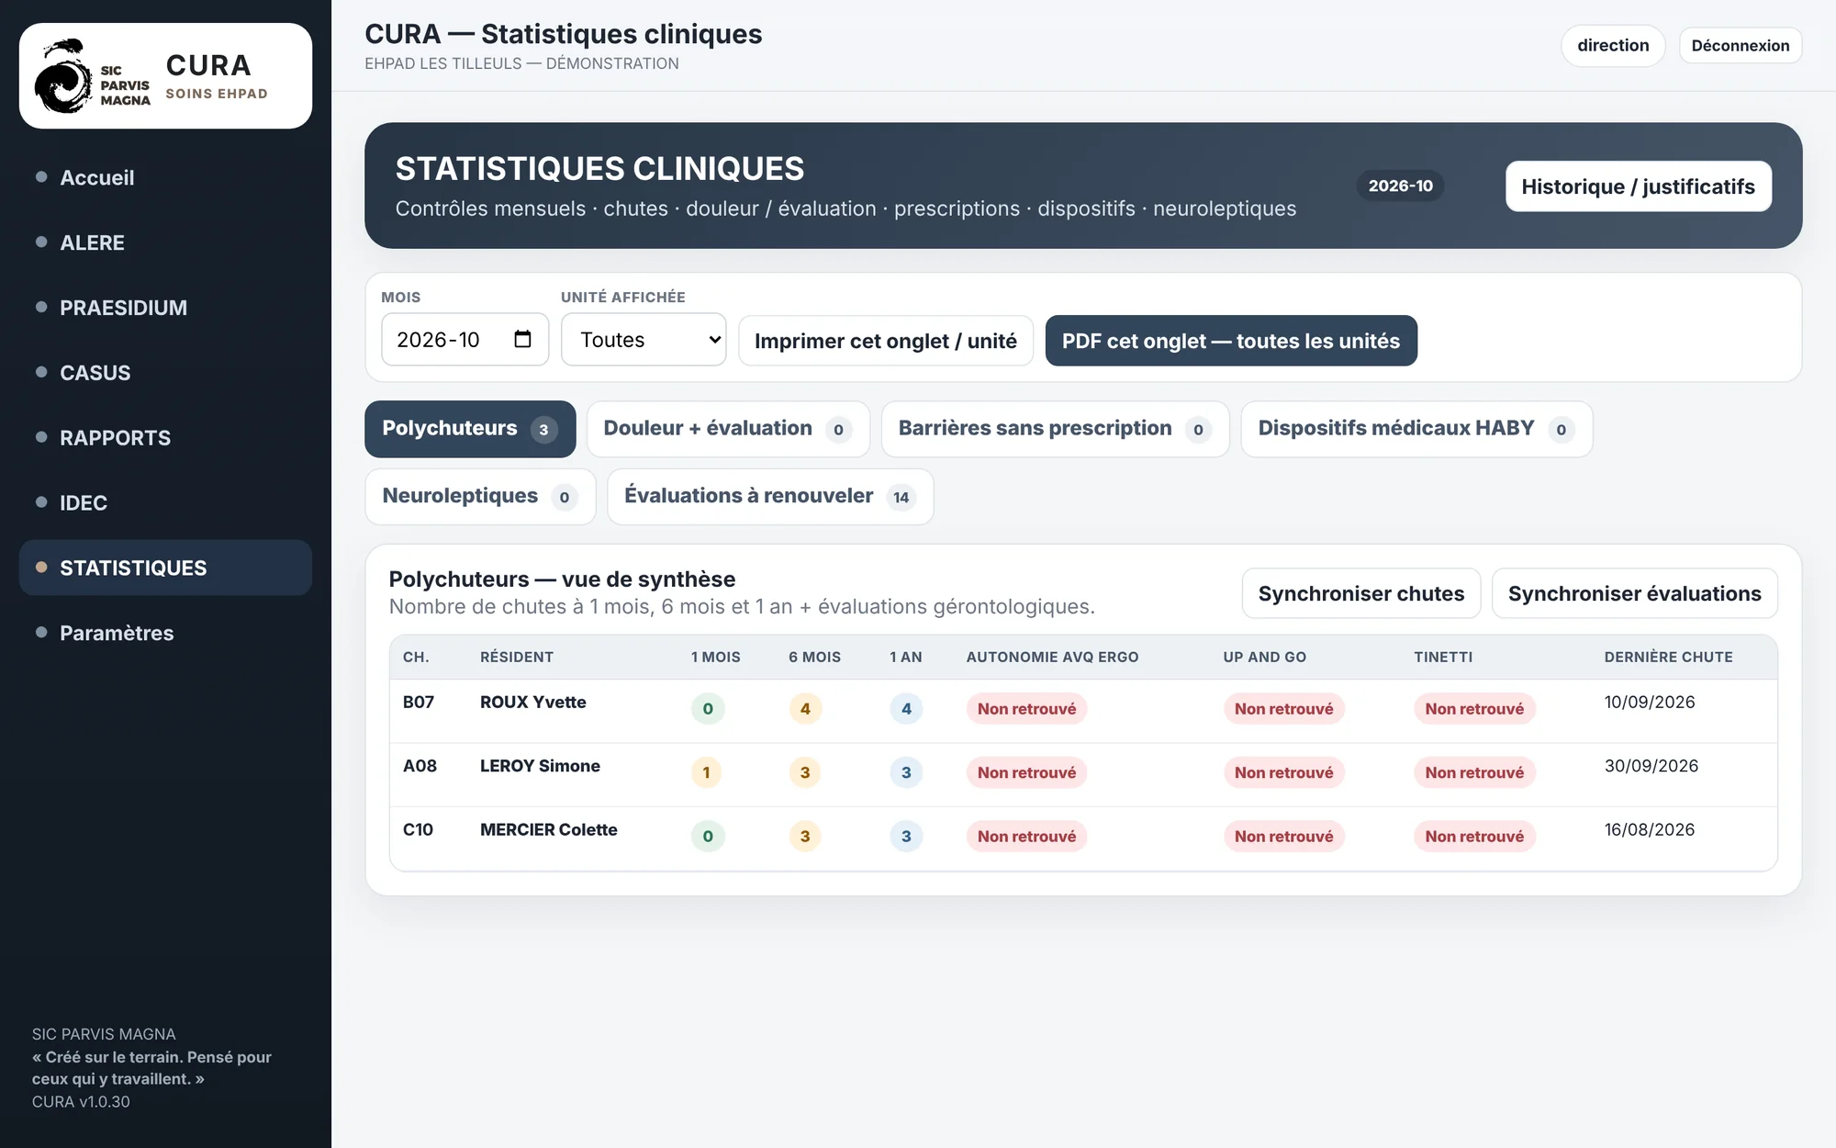Export PDF cet onglet — toutes les unités
1836x1148 pixels.
[x=1231, y=341]
